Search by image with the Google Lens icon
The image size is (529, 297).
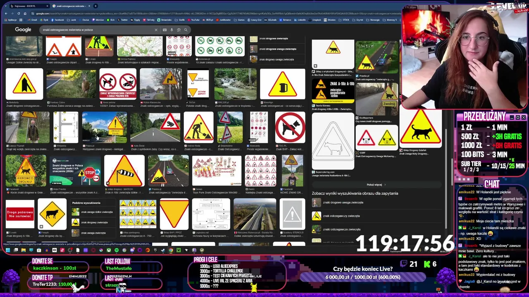(179, 30)
